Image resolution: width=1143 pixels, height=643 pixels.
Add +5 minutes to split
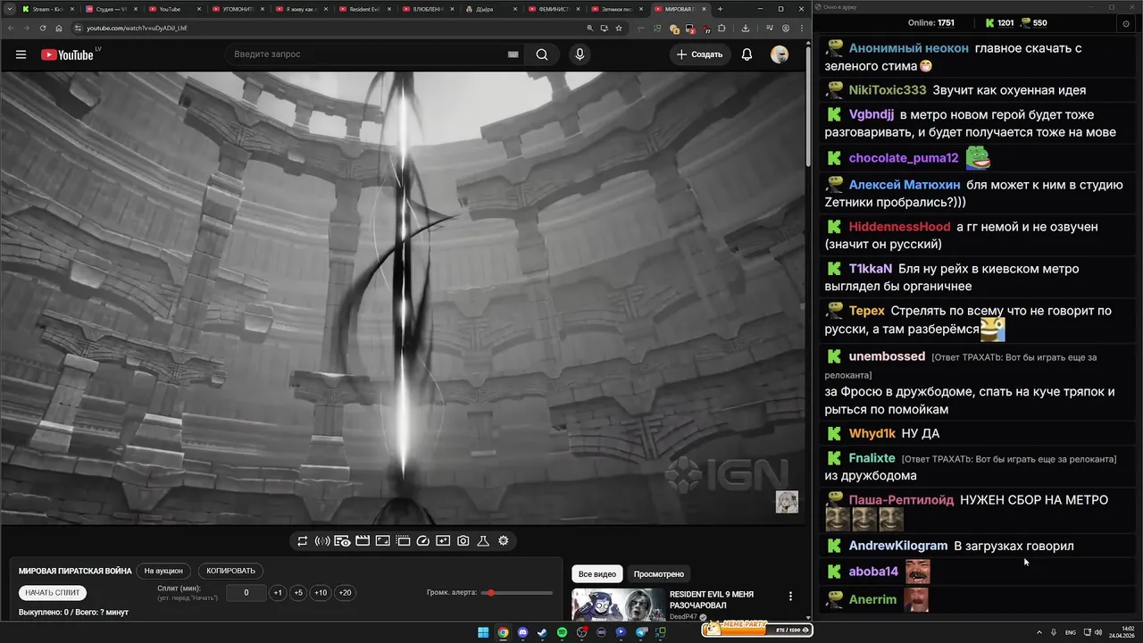[x=298, y=593]
